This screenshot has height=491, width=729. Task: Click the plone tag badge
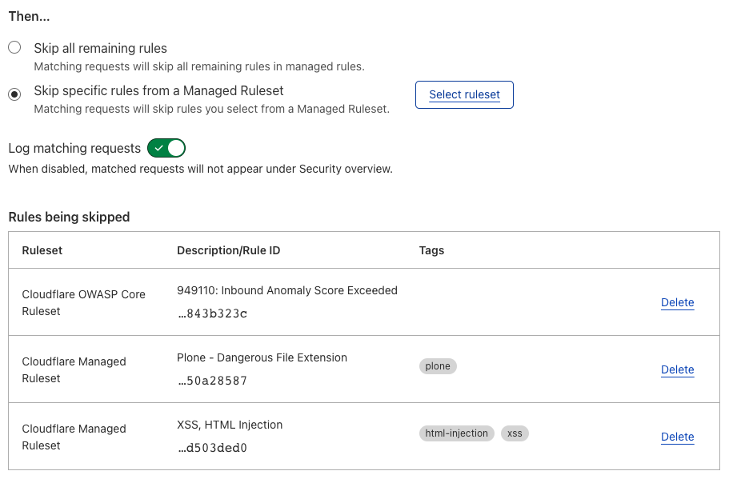[438, 366]
